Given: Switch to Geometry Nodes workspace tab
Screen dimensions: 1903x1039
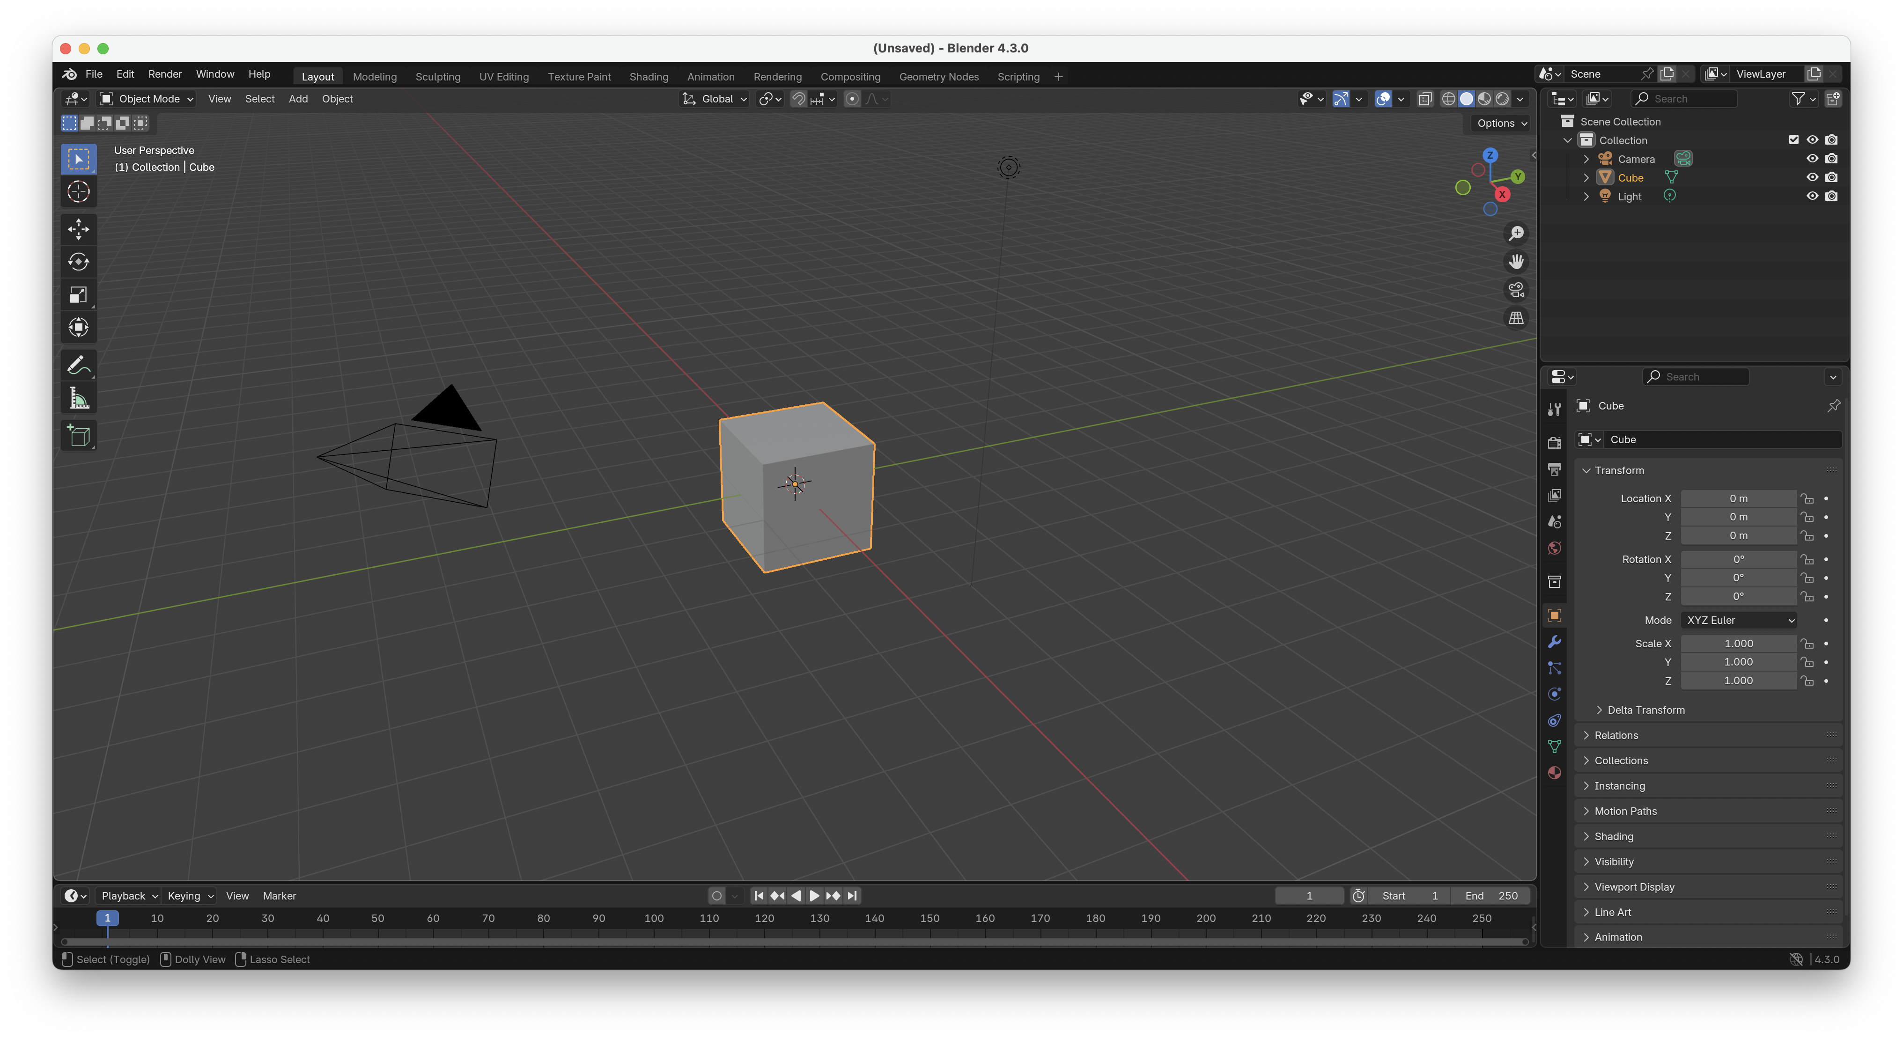Looking at the screenshot, I should point(938,77).
